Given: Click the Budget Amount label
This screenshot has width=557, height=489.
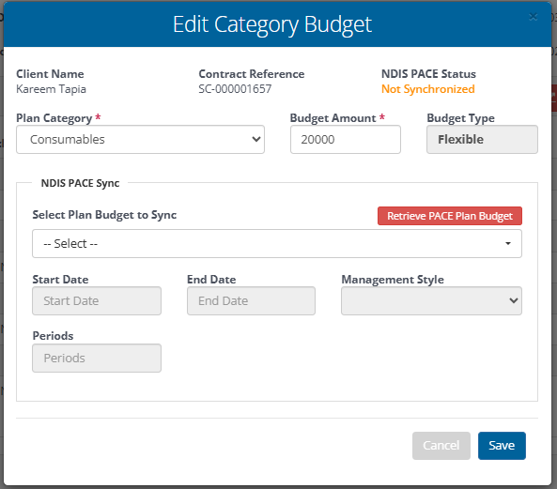Looking at the screenshot, I should coord(333,118).
